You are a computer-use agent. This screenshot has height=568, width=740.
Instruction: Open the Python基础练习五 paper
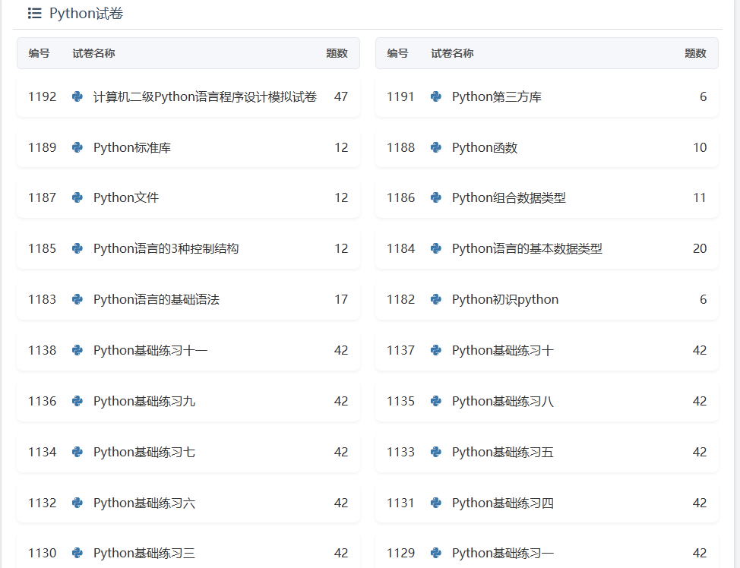click(503, 453)
